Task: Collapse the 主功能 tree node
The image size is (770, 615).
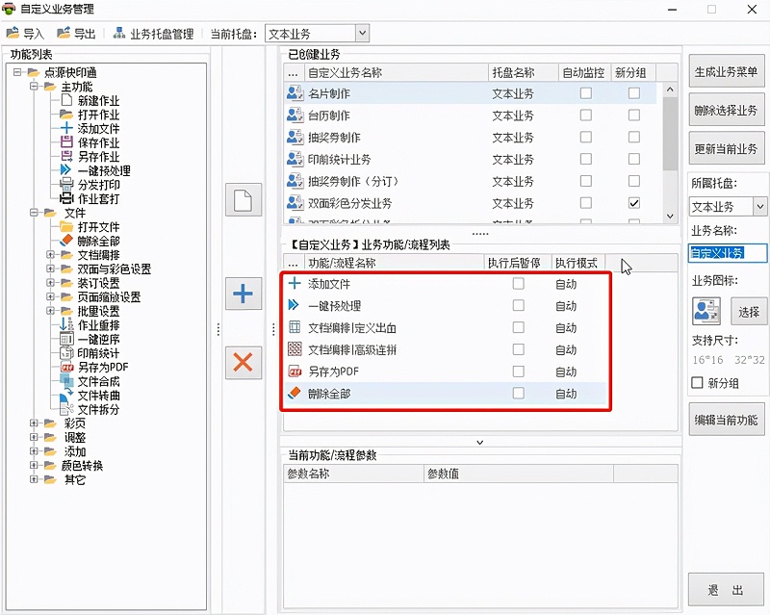Action: [34, 87]
